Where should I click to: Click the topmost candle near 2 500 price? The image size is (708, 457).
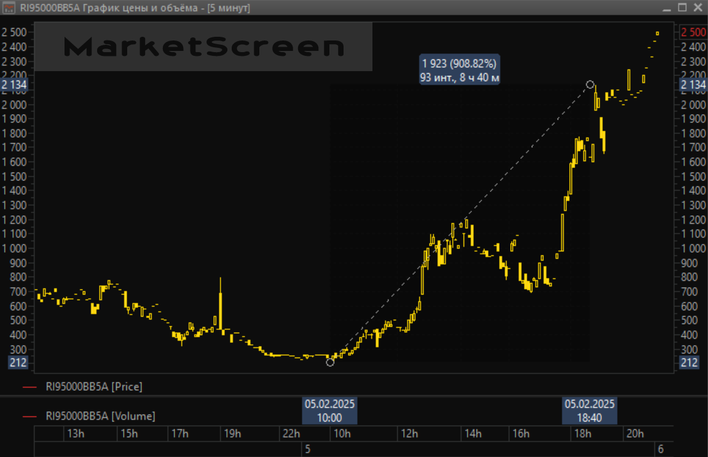[x=658, y=33]
